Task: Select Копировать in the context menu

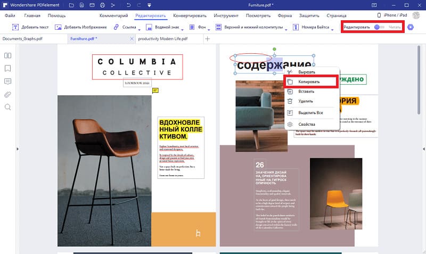Action: point(312,82)
